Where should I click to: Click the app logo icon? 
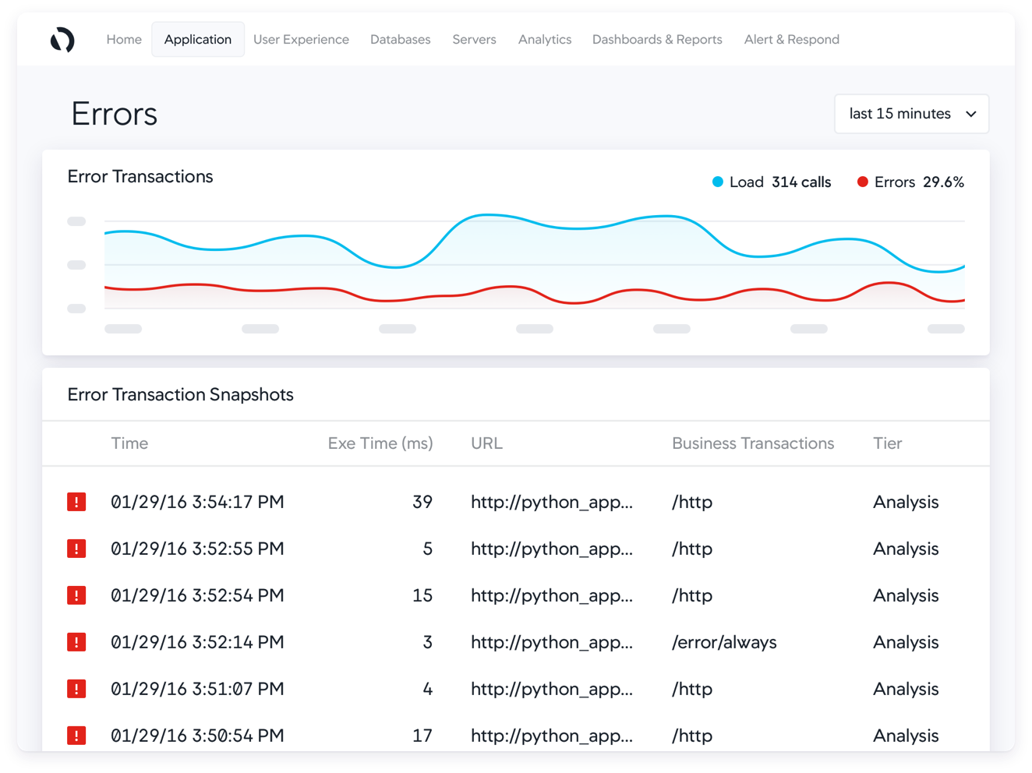[62, 40]
